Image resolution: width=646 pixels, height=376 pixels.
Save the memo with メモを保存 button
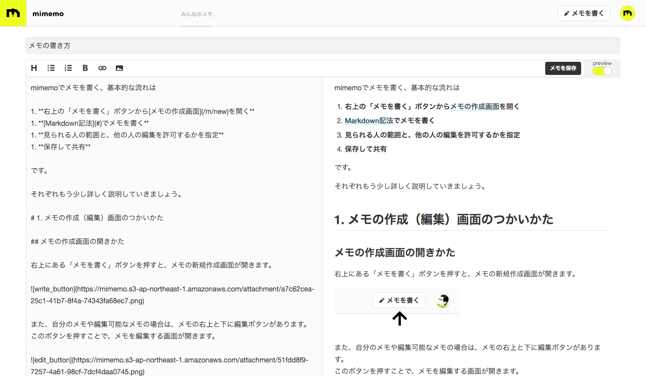[x=563, y=68]
